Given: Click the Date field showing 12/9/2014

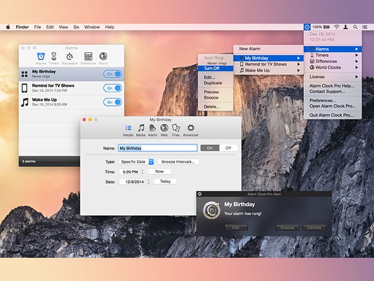Looking at the screenshot, I should (x=132, y=182).
